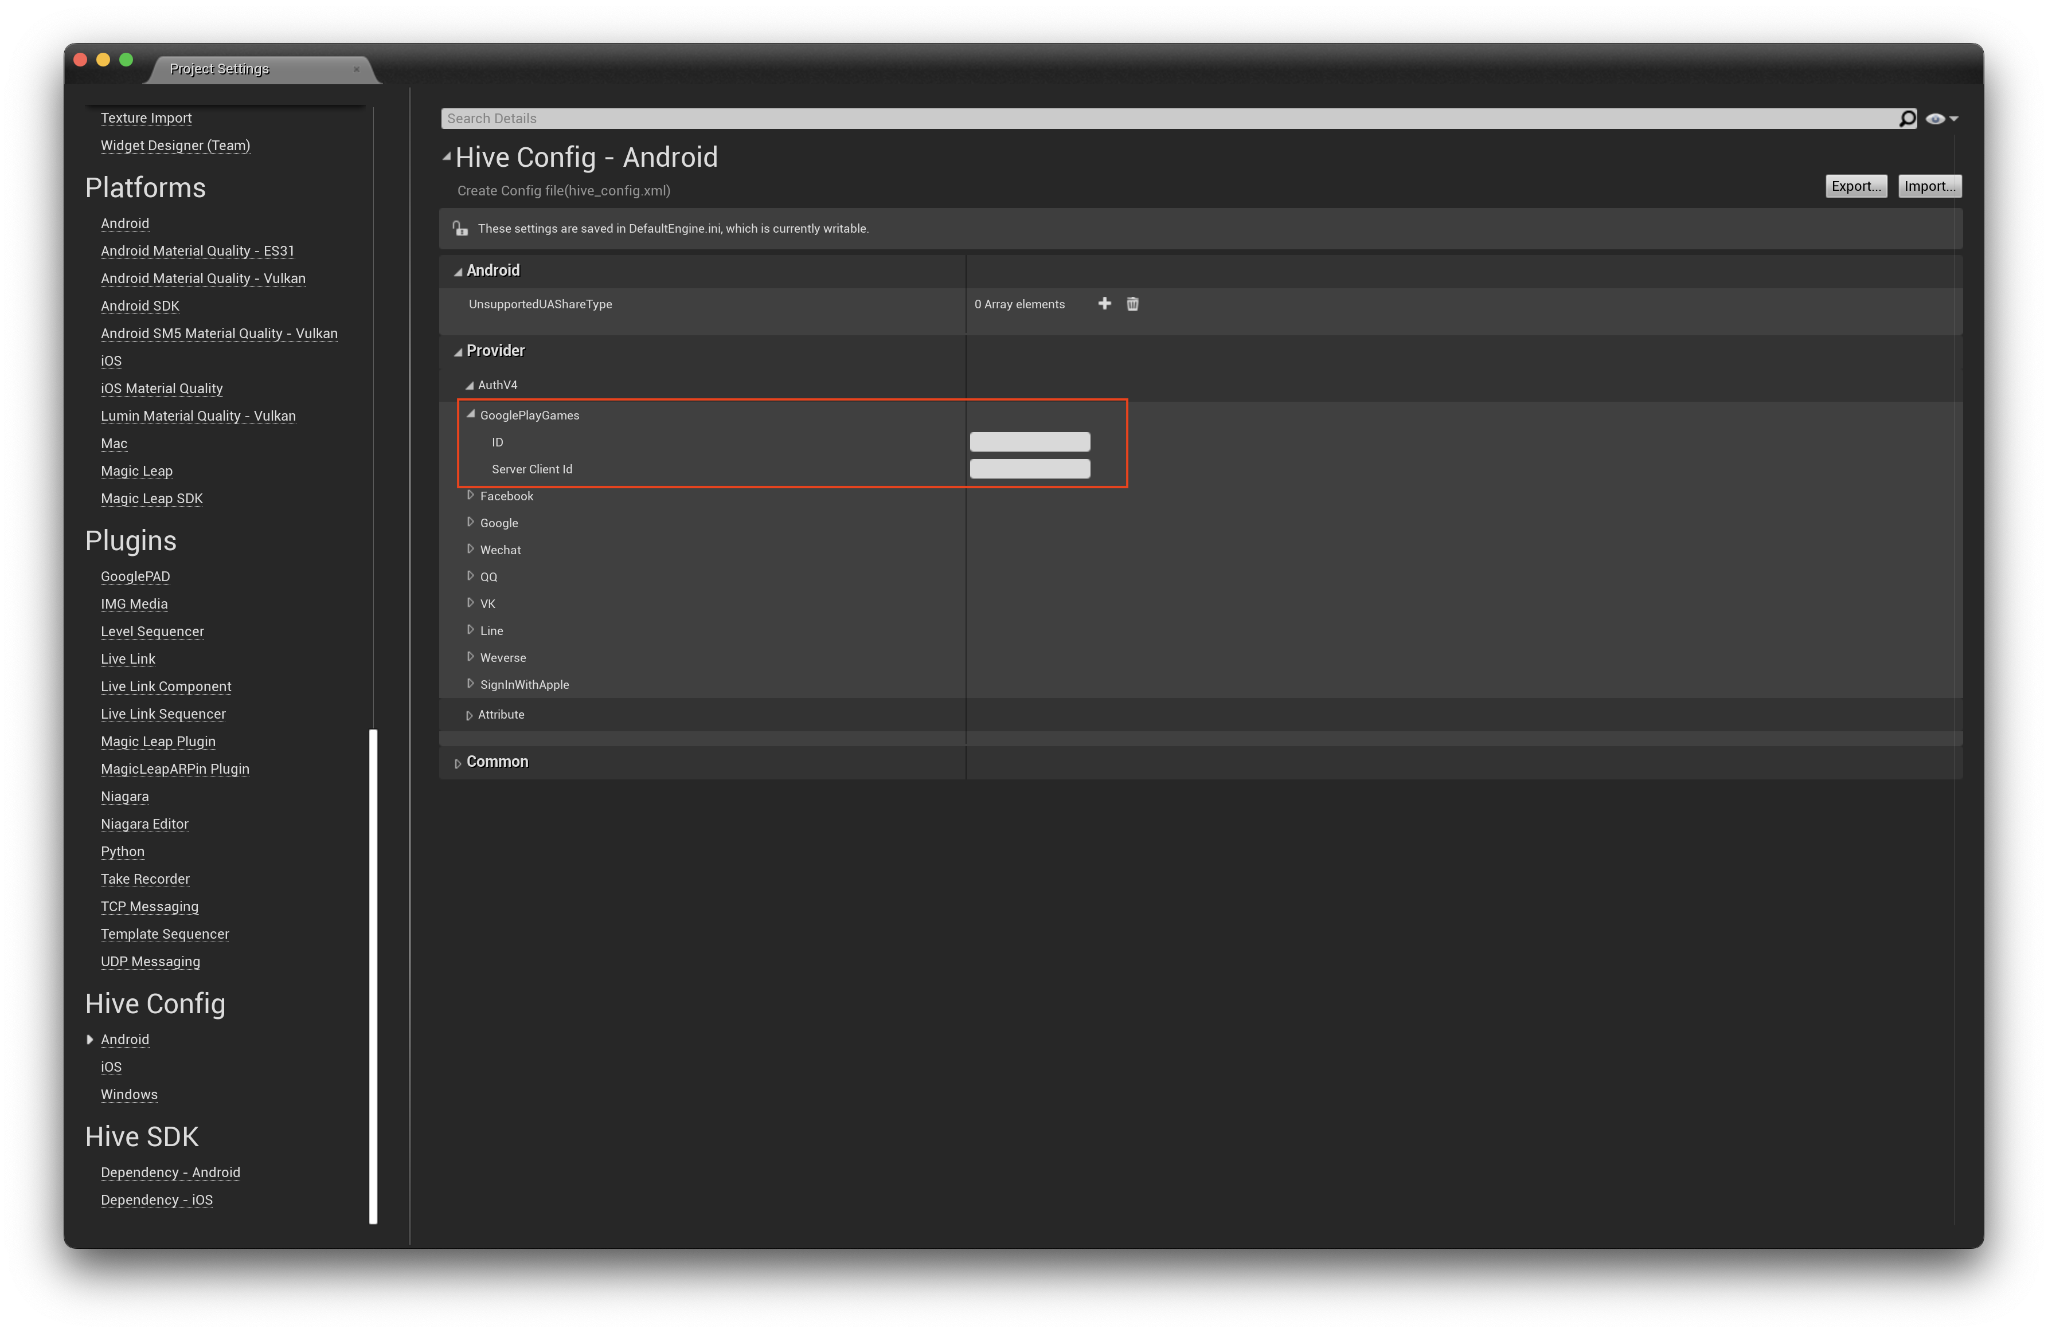The image size is (2048, 1333).
Task: Expand the SignInWithApple row
Action: [471, 684]
